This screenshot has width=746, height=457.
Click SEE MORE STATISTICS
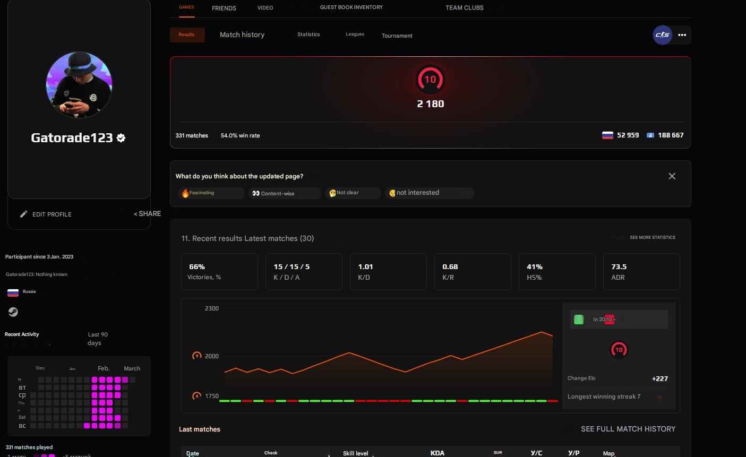[653, 237]
